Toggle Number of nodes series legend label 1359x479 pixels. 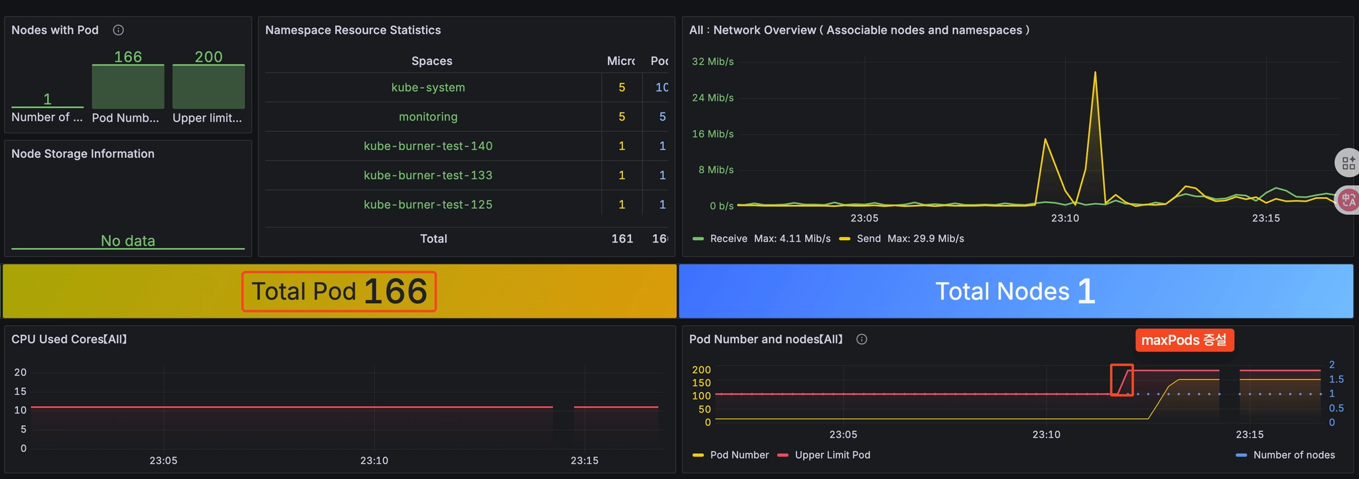(x=1293, y=455)
